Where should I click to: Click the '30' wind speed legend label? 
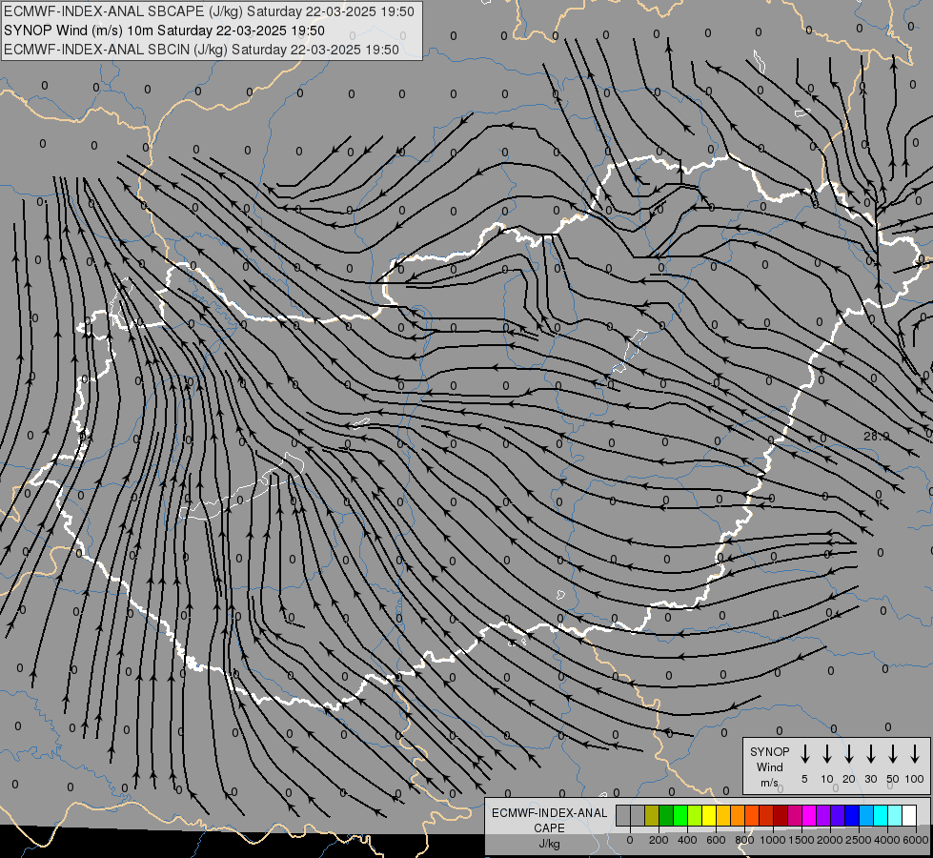870,779
